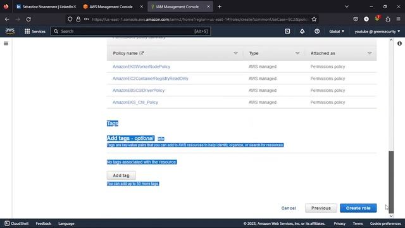
Task: Open the Info link next to Add tags
Action: pyautogui.click(x=161, y=139)
